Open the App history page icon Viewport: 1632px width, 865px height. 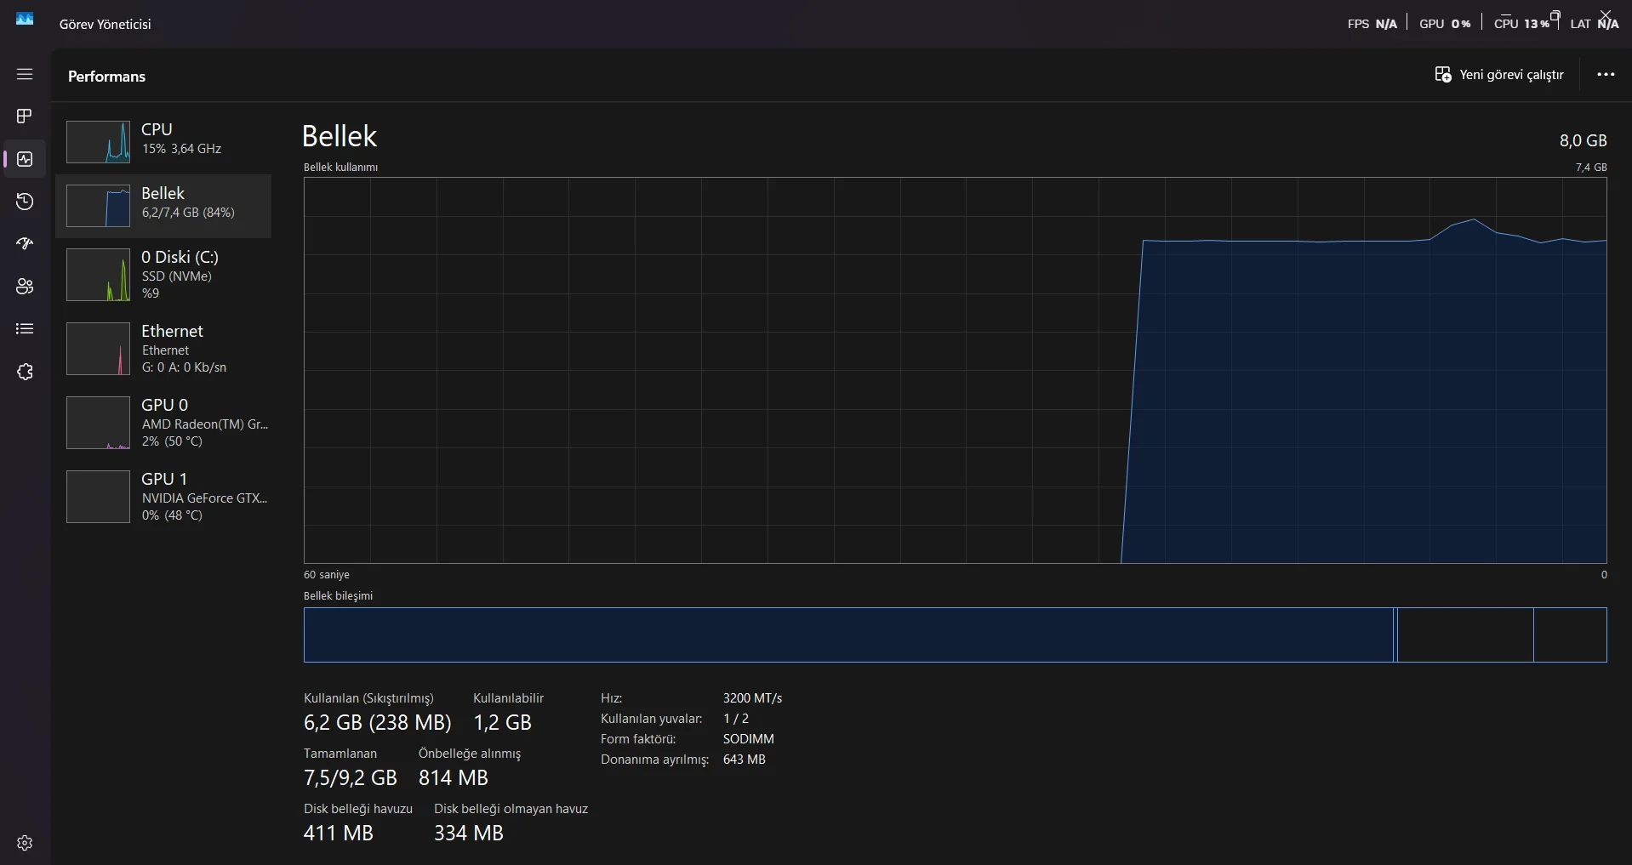pyautogui.click(x=25, y=202)
